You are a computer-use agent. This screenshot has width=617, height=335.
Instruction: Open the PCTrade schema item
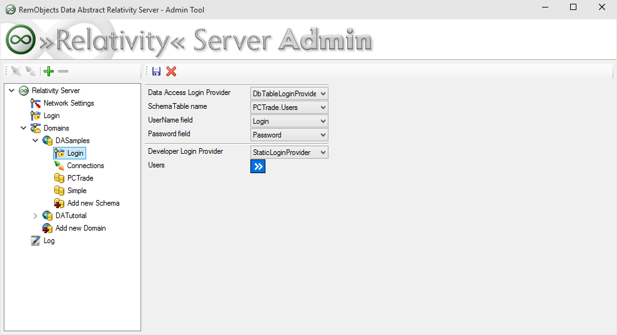(81, 178)
